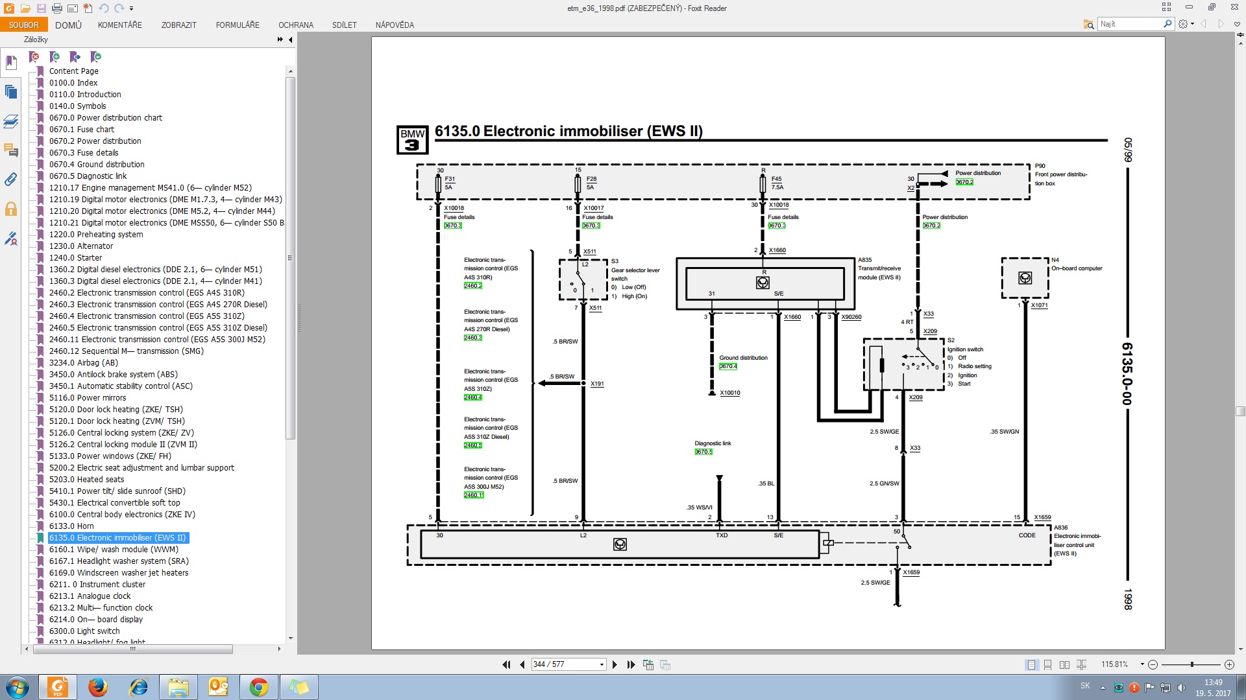This screenshot has width=1246, height=700.
Task: Toggle facing pages view mode
Action: (x=1064, y=664)
